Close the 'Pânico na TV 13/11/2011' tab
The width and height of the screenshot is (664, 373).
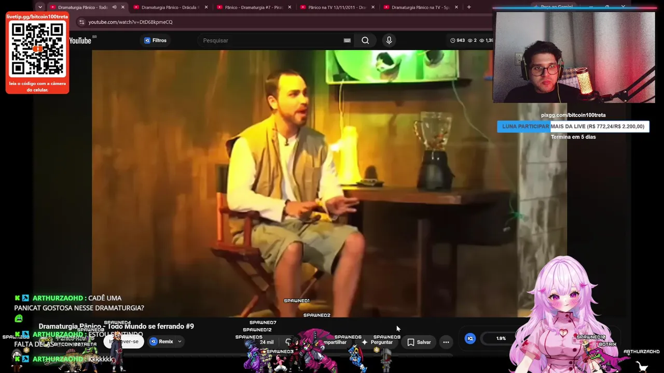pyautogui.click(x=373, y=7)
